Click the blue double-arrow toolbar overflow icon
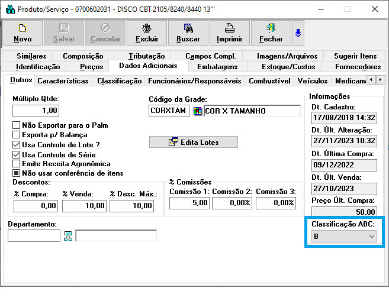Image resolution: width=389 pixels, height=304 pixels. tap(298, 33)
